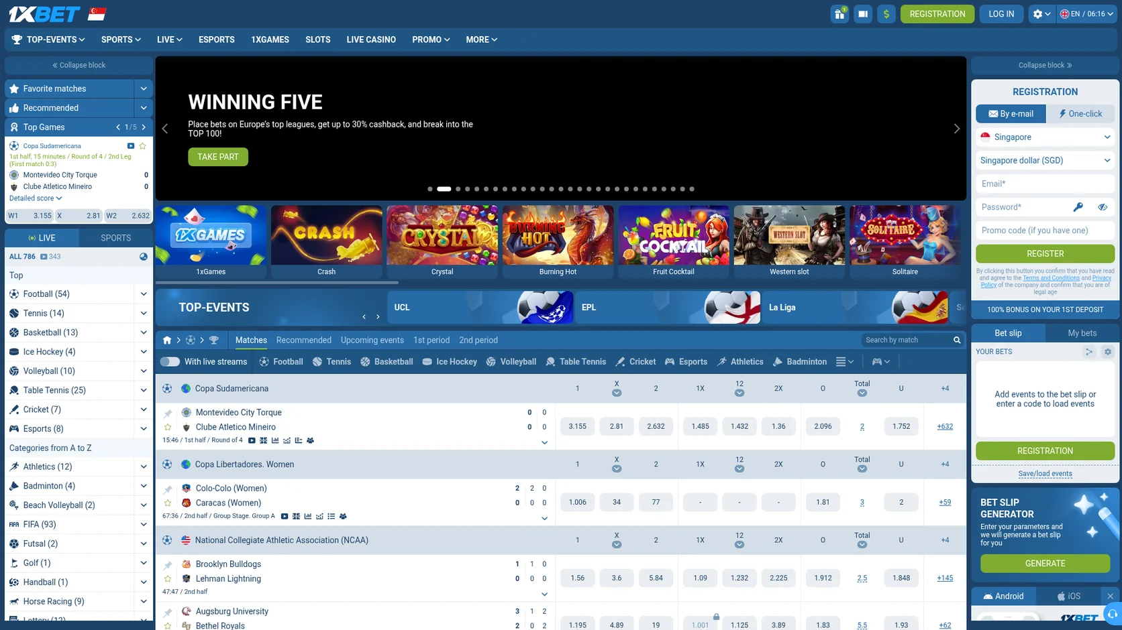Image resolution: width=1122 pixels, height=630 pixels.
Task: Open language and time EN selector
Action: 1086,14
